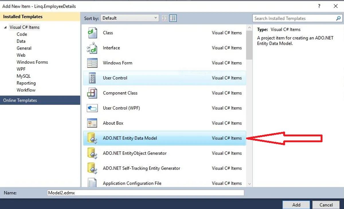The width and height of the screenshot is (344, 209).
Task: Select the User Control icon
Action: 92,78
